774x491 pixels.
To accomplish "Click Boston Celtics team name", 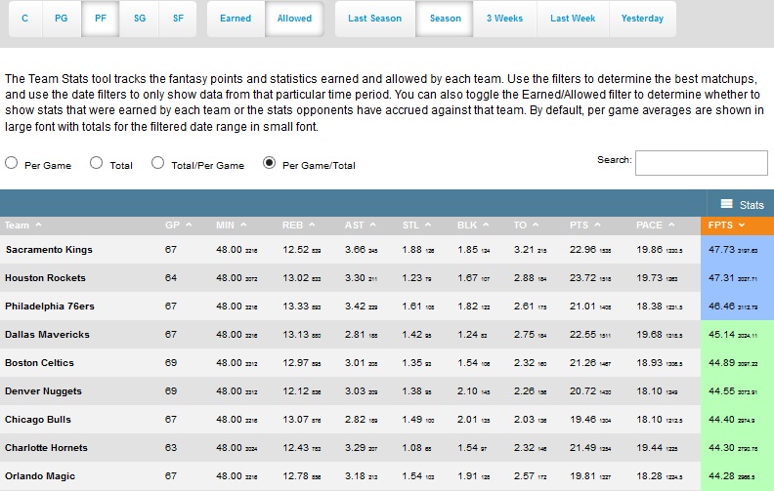I will coord(39,363).
